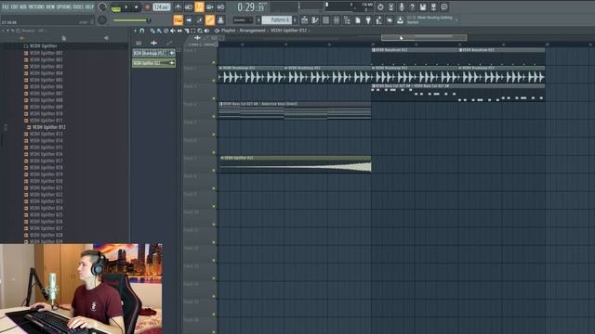Toggle typing keyboard to piano icon
Screen dimensions: 595x334
(x=178, y=20)
